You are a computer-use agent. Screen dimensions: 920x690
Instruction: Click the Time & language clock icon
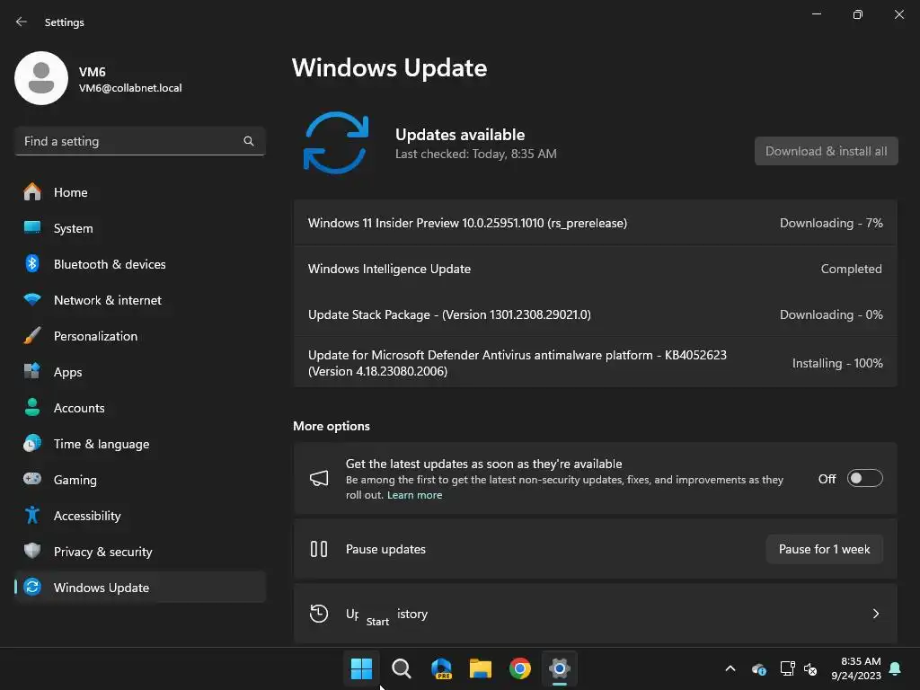point(32,444)
